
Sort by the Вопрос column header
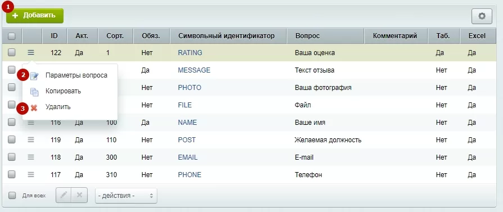325,36
